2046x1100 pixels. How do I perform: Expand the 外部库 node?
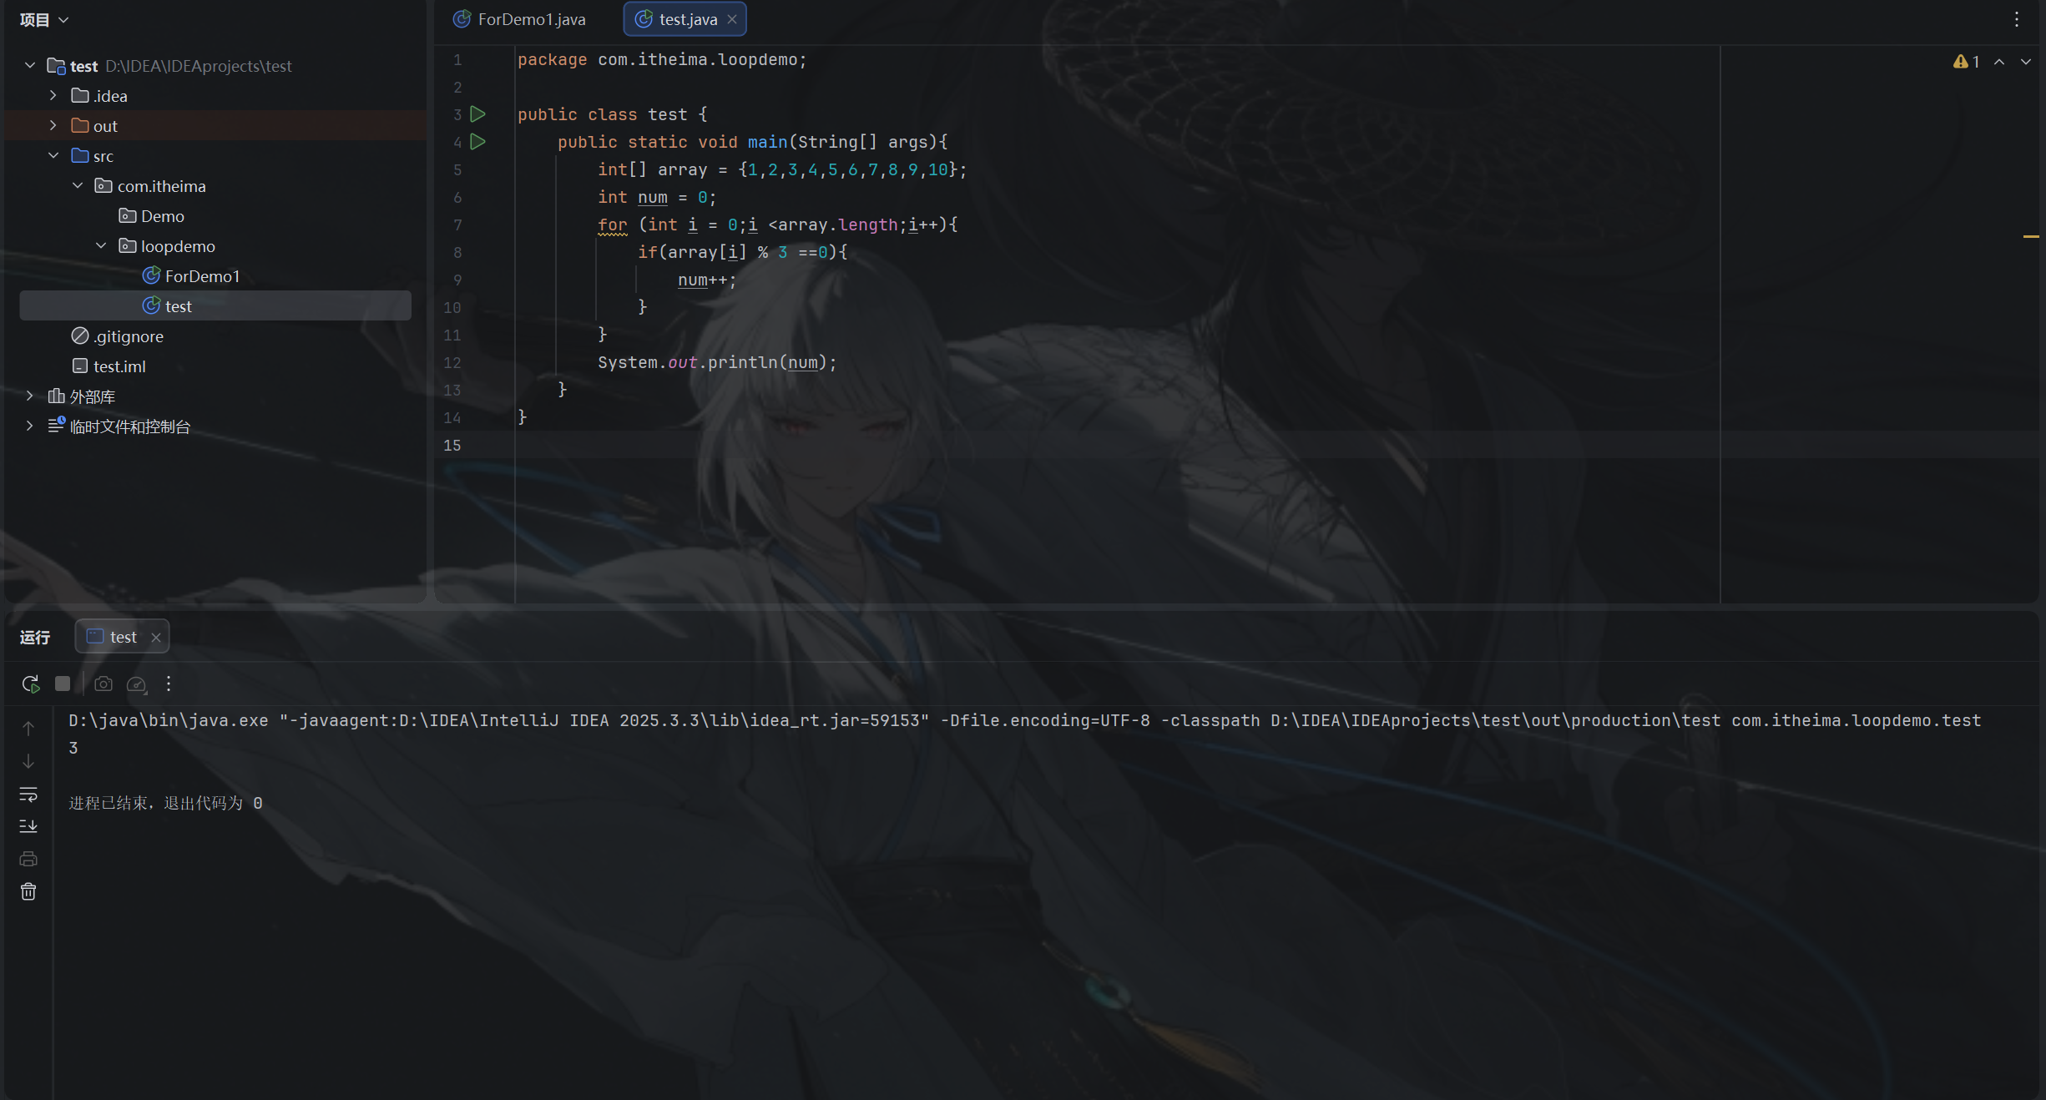[x=30, y=396]
